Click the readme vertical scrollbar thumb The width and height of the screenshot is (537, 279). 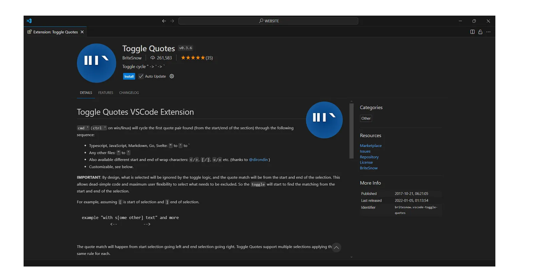[x=351, y=131]
